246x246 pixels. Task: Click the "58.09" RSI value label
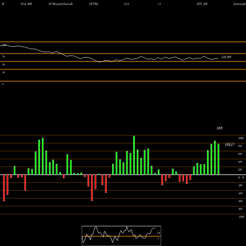(226, 57)
